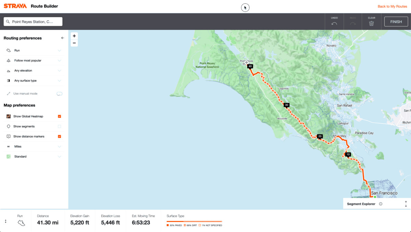411x232 pixels.
Task: Click the 10 mile marker
Action: pyautogui.click(x=348, y=155)
